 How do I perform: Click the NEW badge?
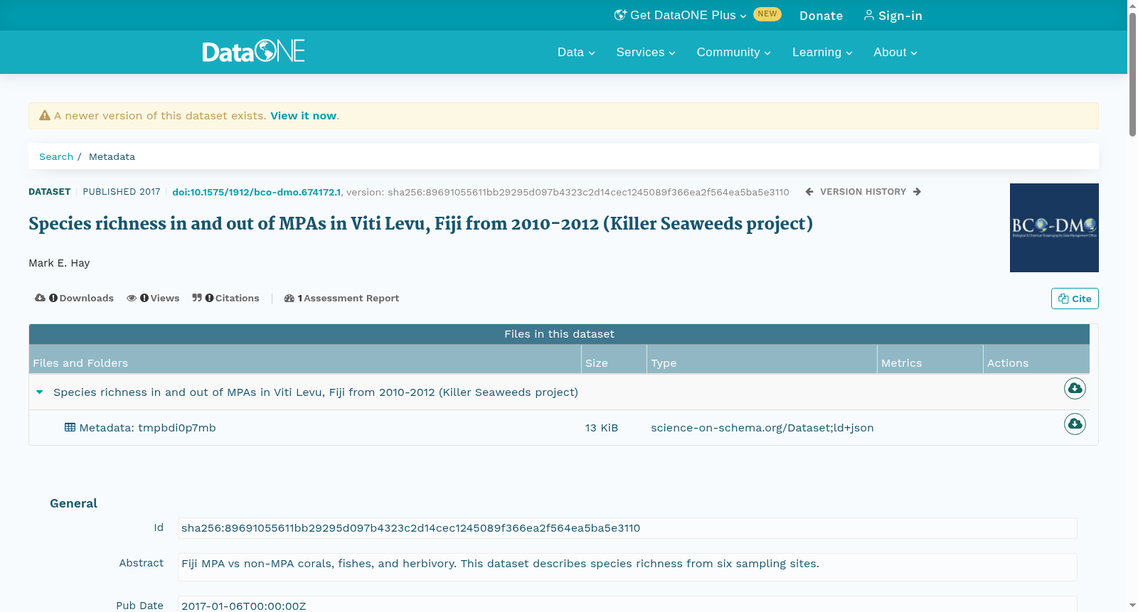pyautogui.click(x=767, y=14)
